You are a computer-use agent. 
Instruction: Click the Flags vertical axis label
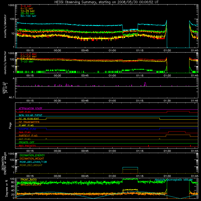tap(10, 125)
